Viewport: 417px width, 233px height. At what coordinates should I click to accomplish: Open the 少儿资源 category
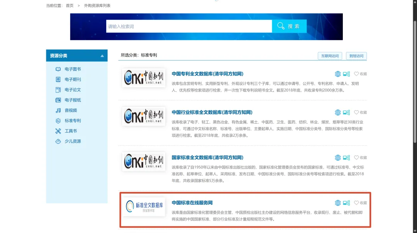click(x=73, y=141)
